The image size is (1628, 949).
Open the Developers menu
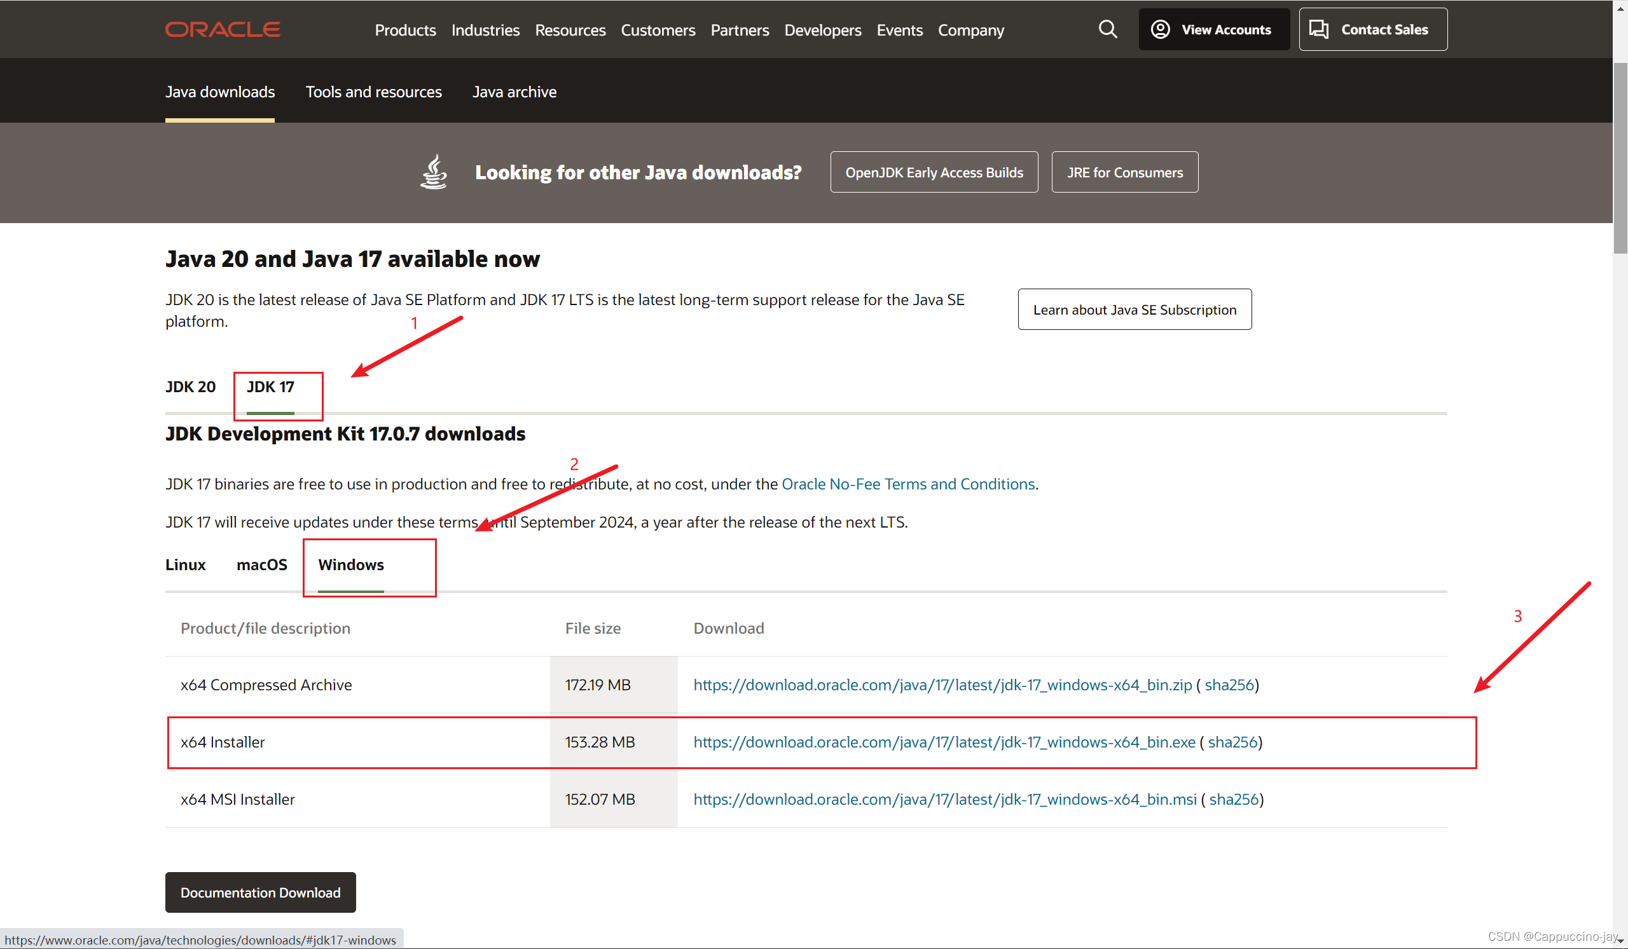click(822, 31)
